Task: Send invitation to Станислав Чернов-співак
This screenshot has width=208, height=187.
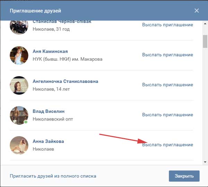Action: coord(167,25)
